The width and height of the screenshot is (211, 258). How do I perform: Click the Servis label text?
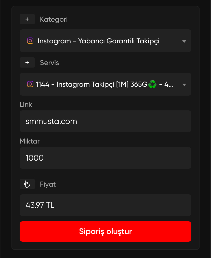pos(49,63)
